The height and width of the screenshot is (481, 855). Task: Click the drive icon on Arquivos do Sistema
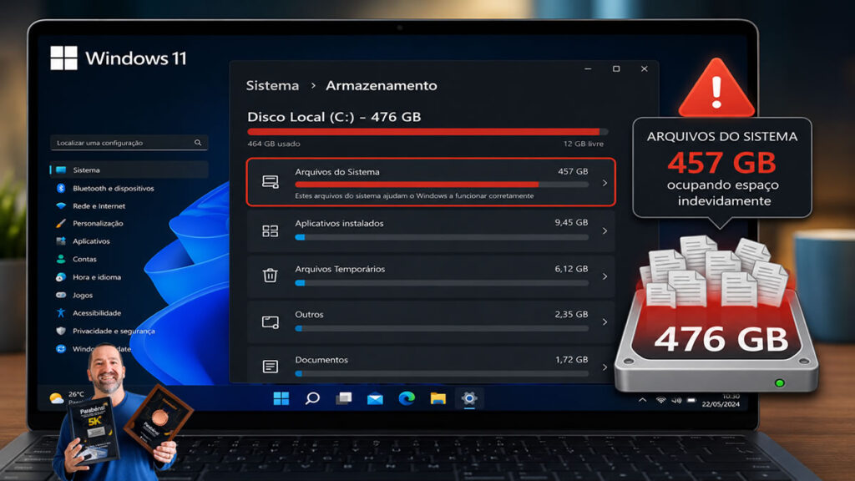pyautogui.click(x=271, y=181)
